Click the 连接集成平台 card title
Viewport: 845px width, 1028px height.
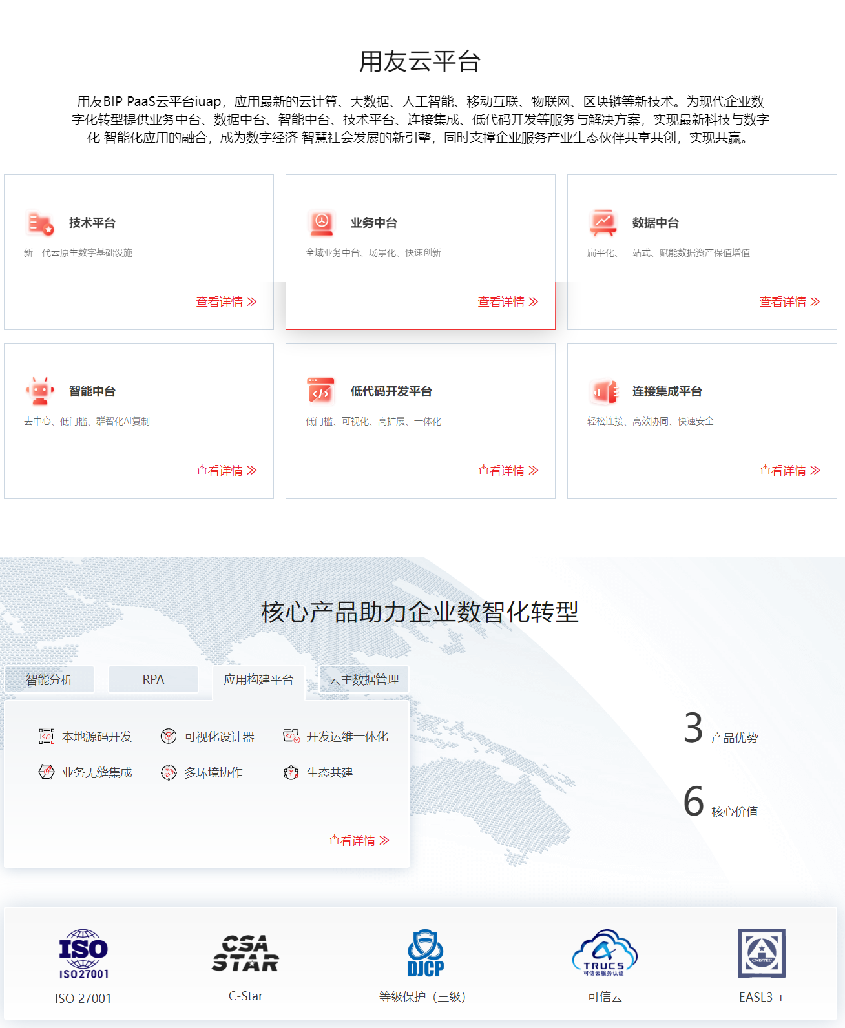[x=667, y=391]
